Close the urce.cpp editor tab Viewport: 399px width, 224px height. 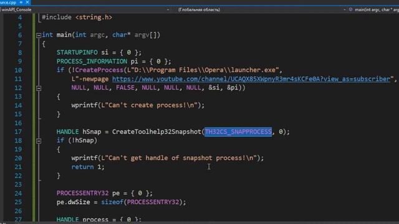point(27,2)
